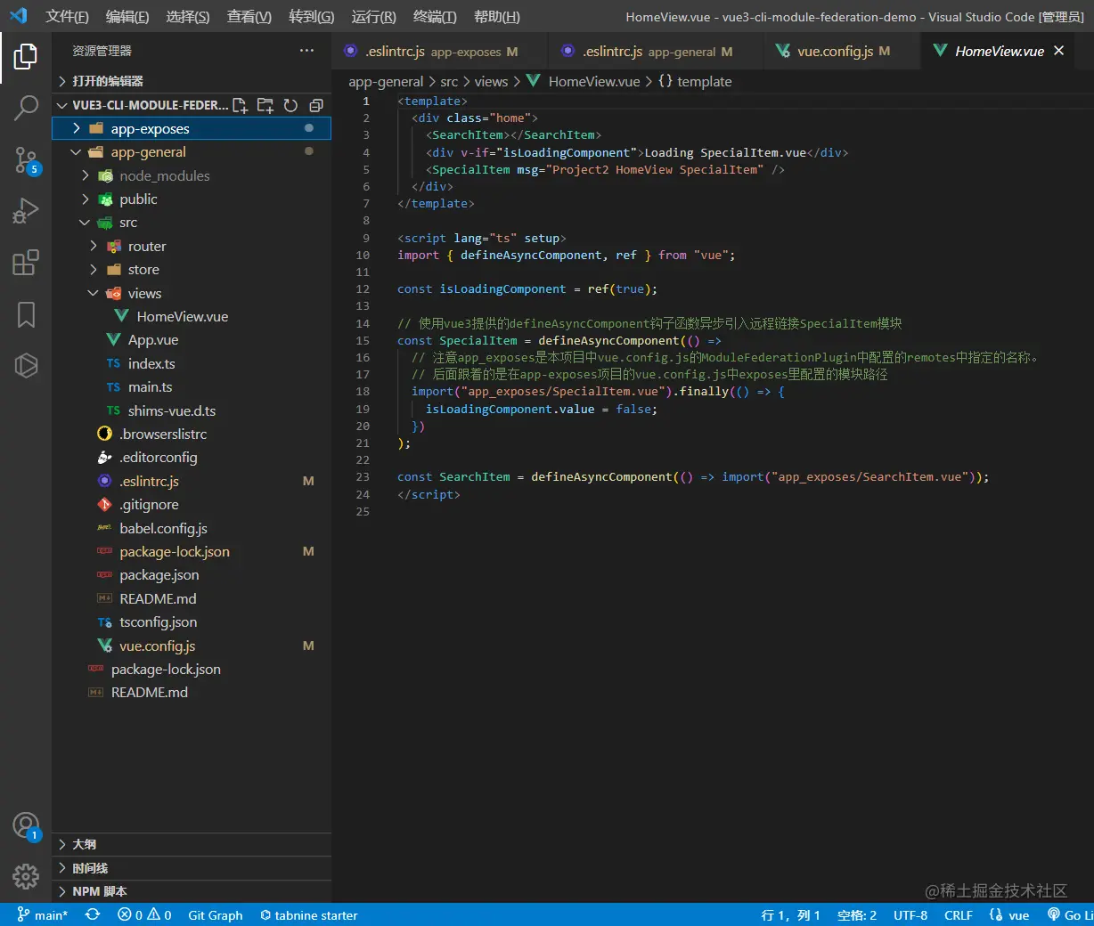Image resolution: width=1094 pixels, height=926 pixels.
Task: Collapse all folders in explorer
Action: click(x=315, y=105)
